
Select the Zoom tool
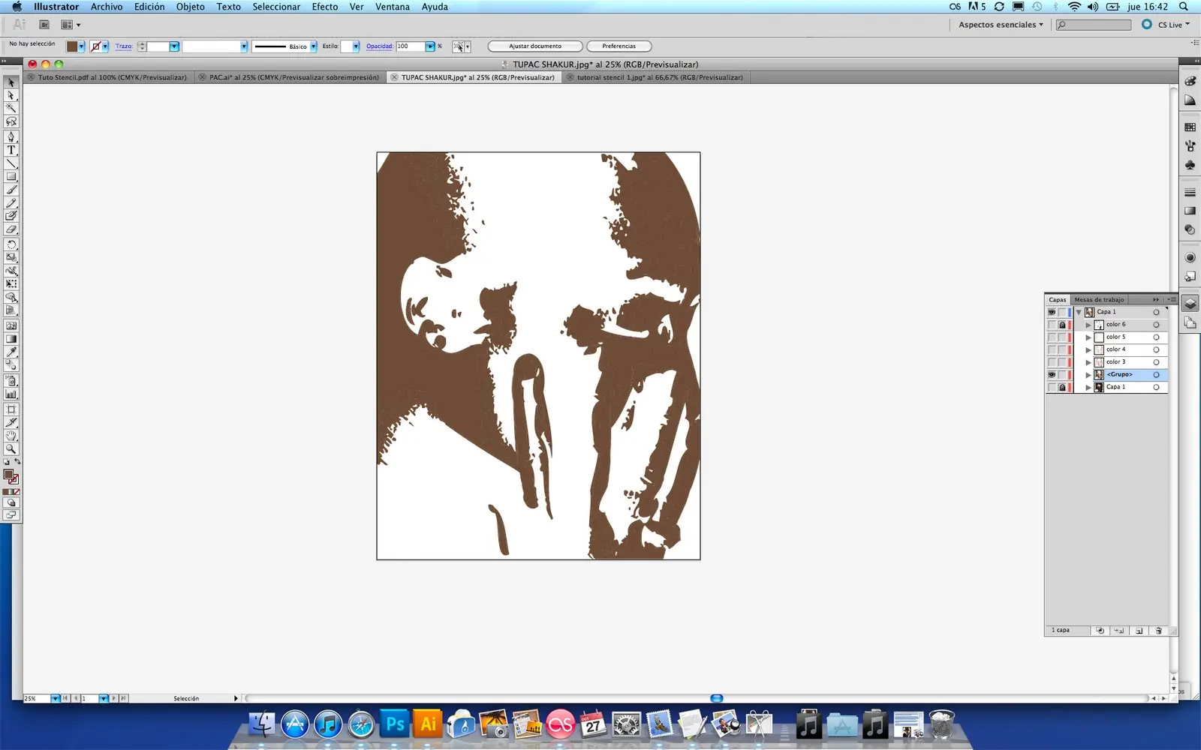(11, 449)
